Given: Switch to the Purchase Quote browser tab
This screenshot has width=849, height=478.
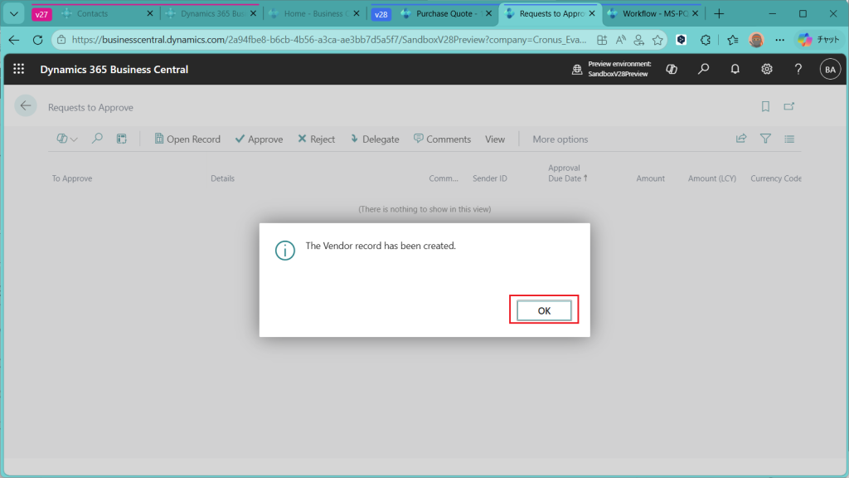Looking at the screenshot, I should [x=443, y=14].
